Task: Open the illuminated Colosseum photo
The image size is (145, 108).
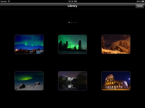Action: pyautogui.click(x=116, y=81)
